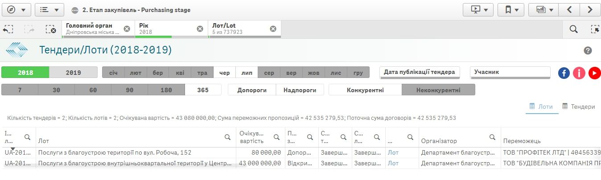Filter Конкурентні procedures
Viewport: 601px width, 180px height.
coord(365,90)
